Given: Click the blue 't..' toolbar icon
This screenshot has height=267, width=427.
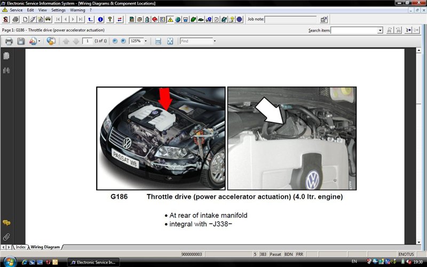Looking at the screenshot, I should (x=90, y=19).
